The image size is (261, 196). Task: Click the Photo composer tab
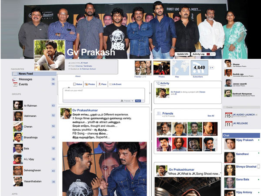coord(90,84)
